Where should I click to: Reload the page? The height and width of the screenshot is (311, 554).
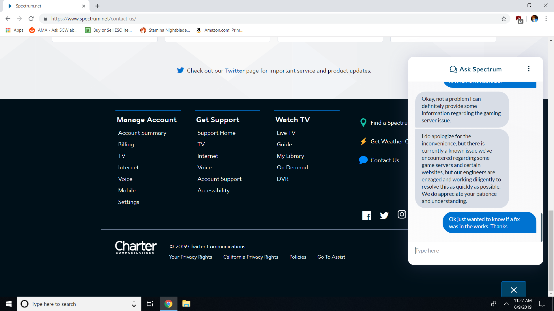pos(31,19)
